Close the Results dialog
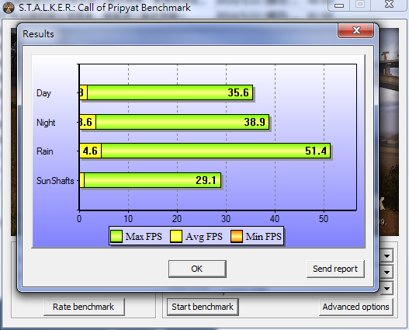Screen dimensions: 409x330 pyautogui.click(x=356, y=30)
